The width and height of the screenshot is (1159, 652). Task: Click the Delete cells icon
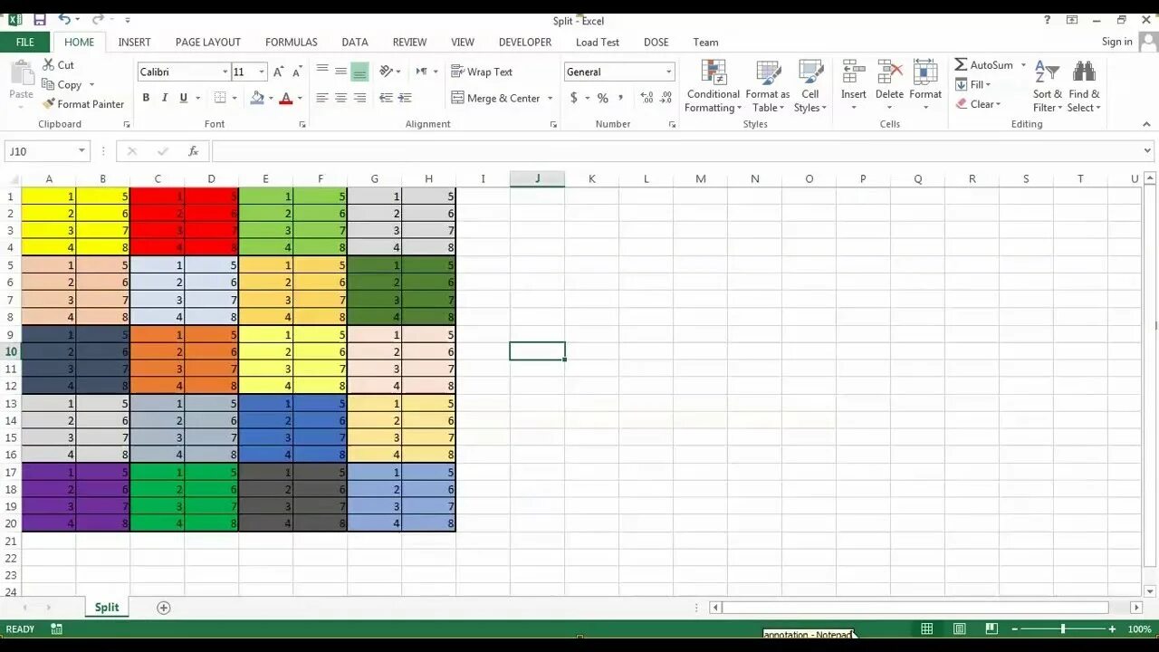[889, 72]
